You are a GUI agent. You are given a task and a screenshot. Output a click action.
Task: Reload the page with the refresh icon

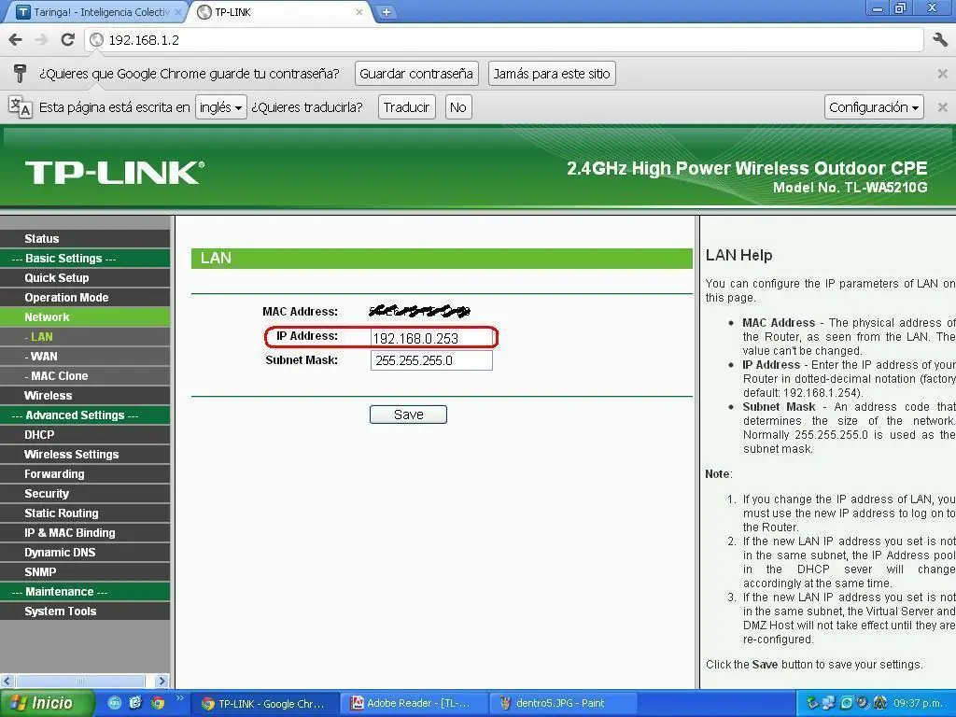67,40
